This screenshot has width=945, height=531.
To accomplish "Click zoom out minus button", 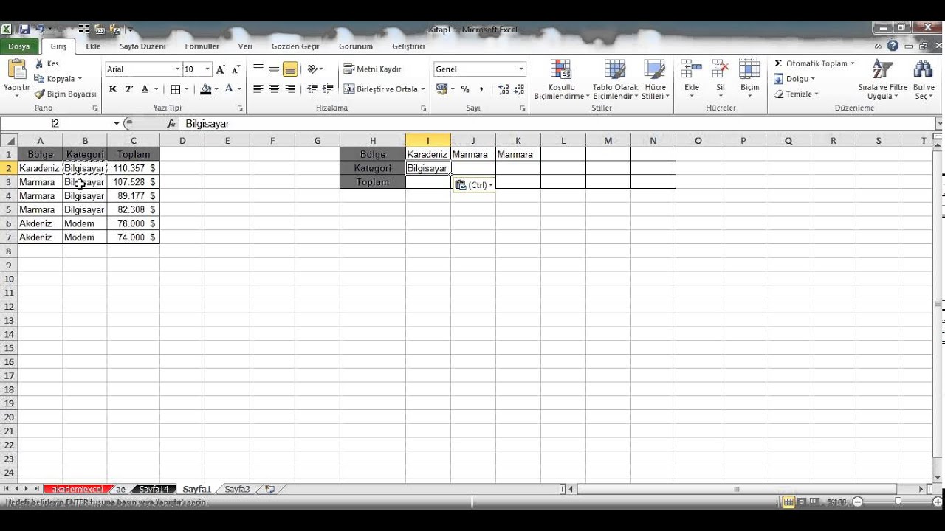I will pos(857,502).
